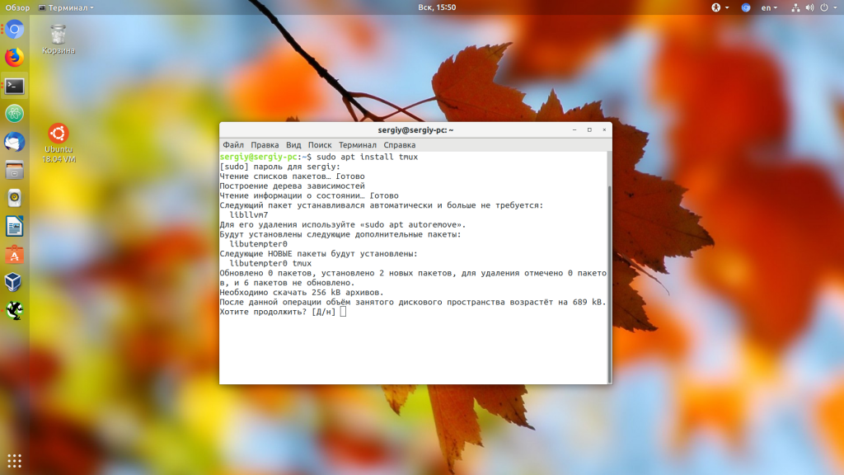This screenshot has height=475, width=844.
Task: Open the en keyboard layout menu
Action: 769,7
